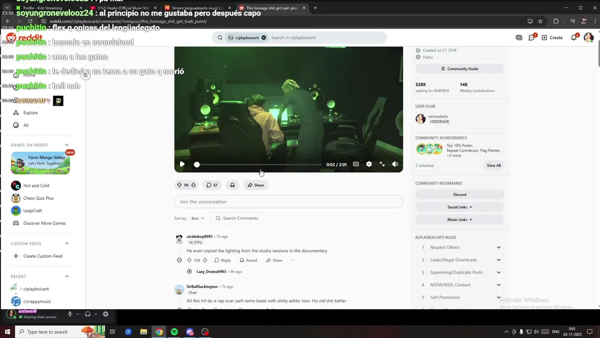Click the Search Comments field
Viewport: 600px width, 338px height.
point(237,218)
